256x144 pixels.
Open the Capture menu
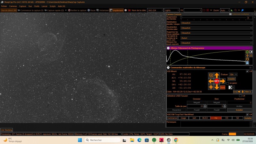pos(22,6)
